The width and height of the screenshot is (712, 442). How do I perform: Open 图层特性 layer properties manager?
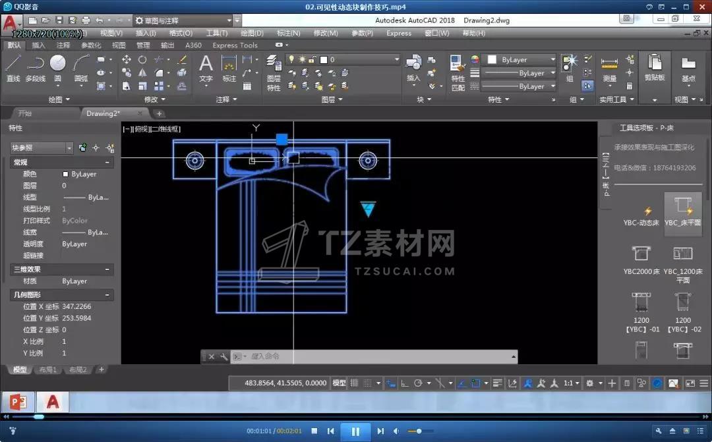pos(274,72)
